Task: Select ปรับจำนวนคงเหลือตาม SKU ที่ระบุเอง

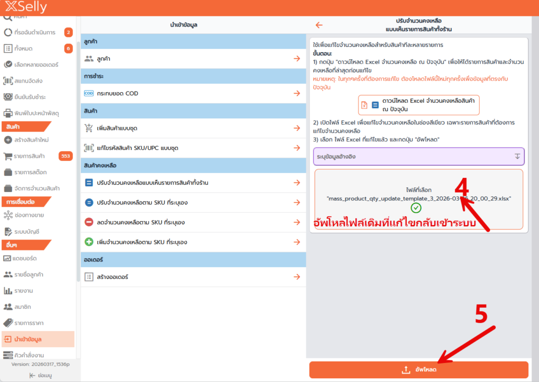Action: click(x=193, y=203)
